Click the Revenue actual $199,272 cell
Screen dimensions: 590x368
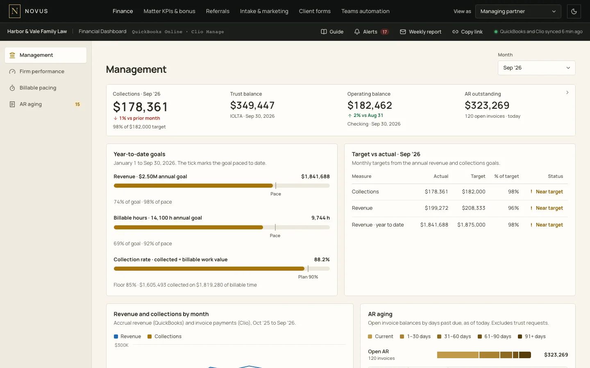pyautogui.click(x=436, y=208)
